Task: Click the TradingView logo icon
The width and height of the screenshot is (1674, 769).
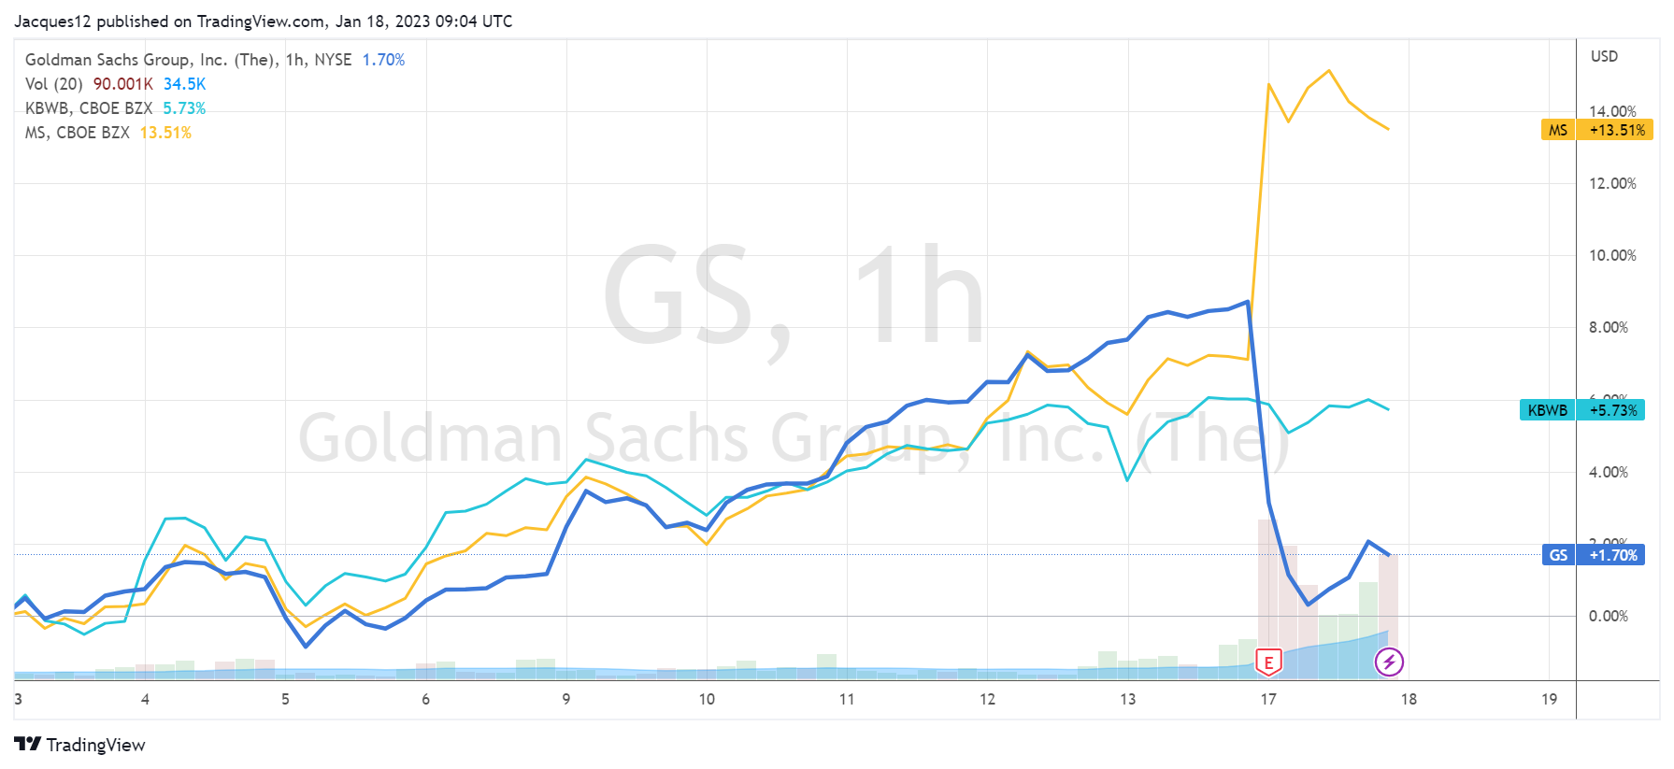Action: [x=27, y=744]
